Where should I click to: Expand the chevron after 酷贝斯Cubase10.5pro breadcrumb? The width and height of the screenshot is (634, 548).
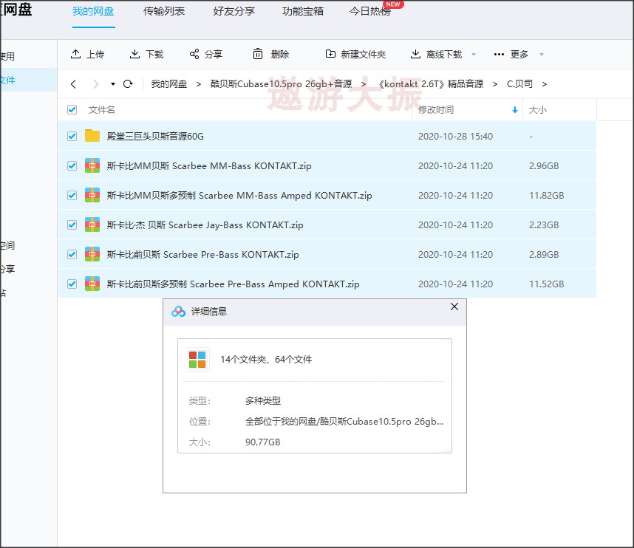(364, 84)
